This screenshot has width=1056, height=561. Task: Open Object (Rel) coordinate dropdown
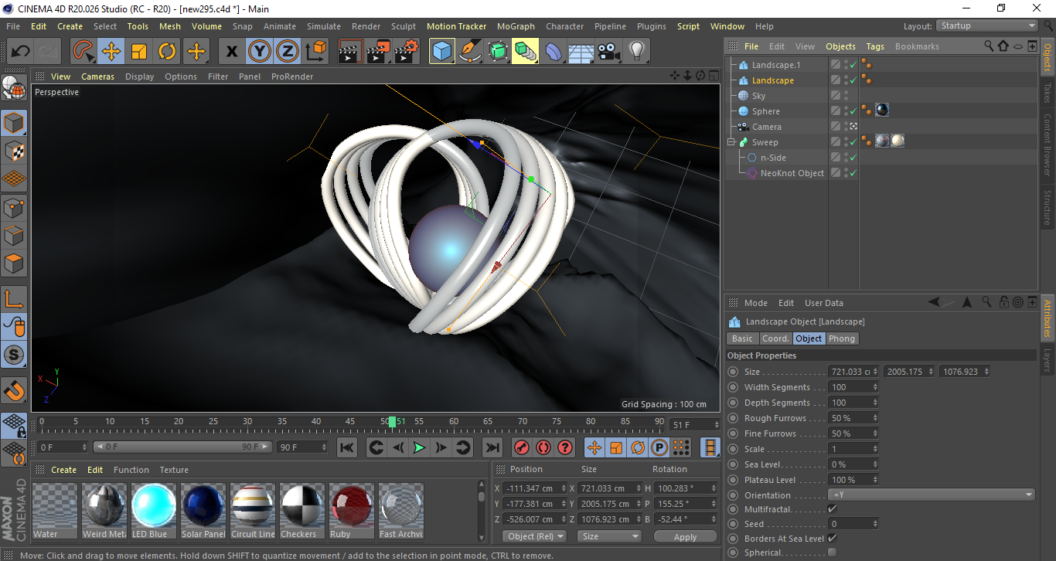(535, 536)
